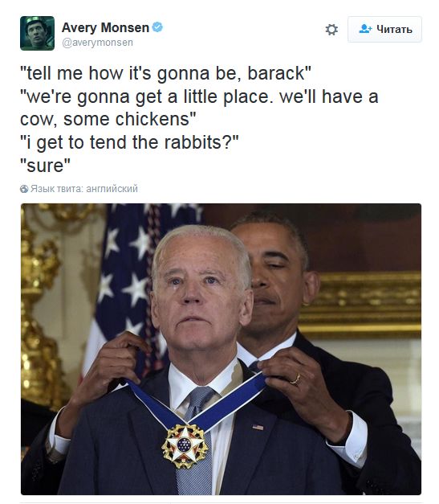Click the tweet line mentioning barack

[165, 73]
